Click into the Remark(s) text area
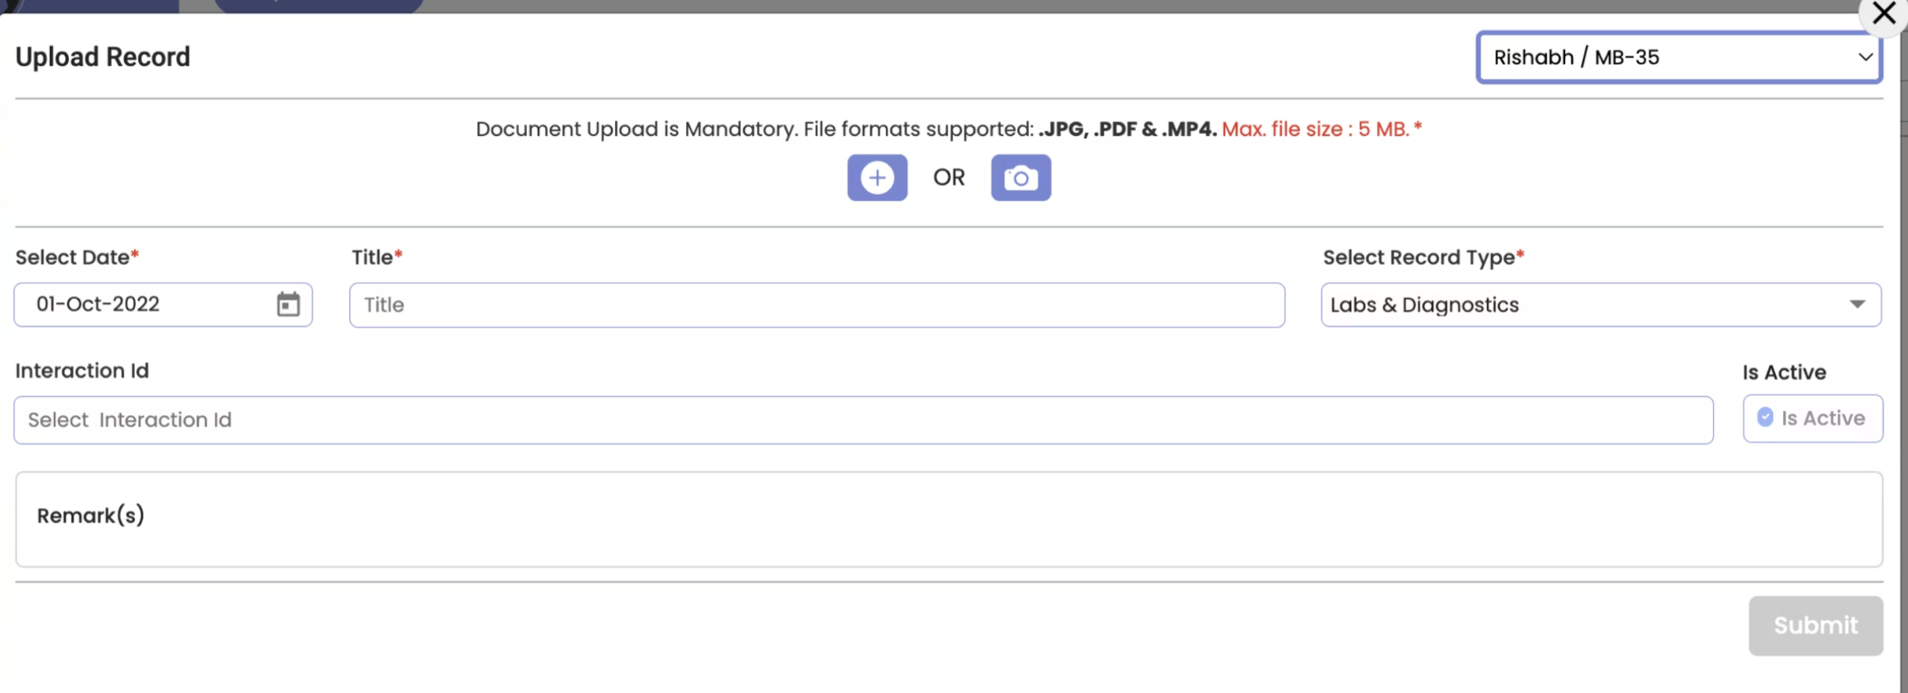 (x=949, y=519)
